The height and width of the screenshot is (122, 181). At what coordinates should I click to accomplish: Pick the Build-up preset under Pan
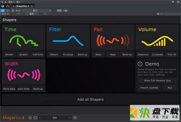click(127, 54)
